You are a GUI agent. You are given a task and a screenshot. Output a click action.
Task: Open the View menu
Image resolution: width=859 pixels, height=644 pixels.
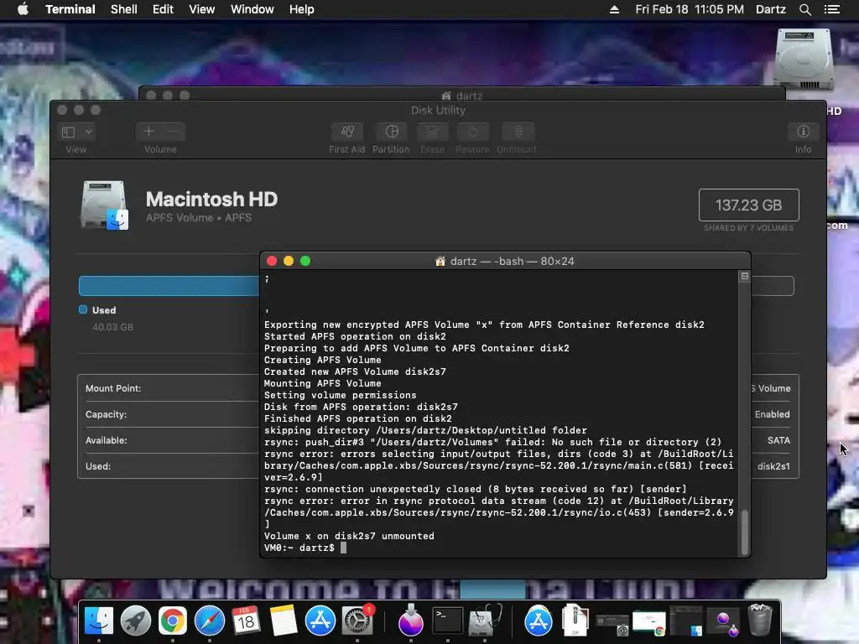[201, 9]
